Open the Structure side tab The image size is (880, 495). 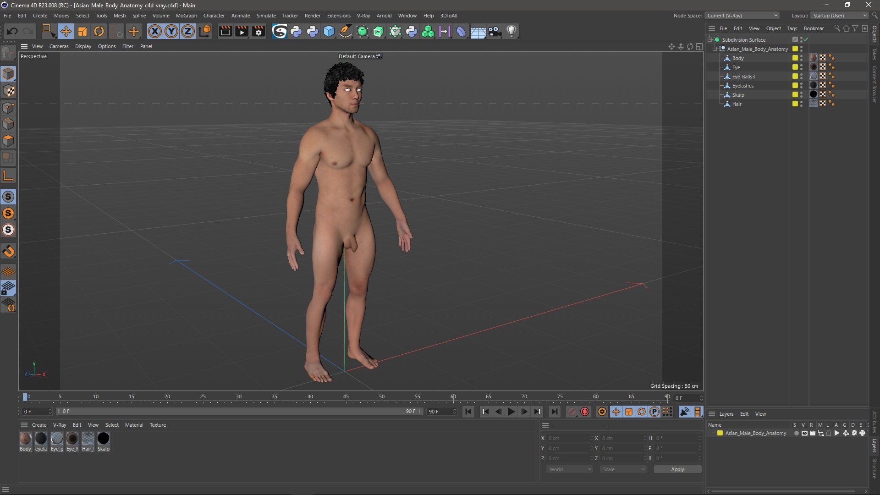click(874, 468)
